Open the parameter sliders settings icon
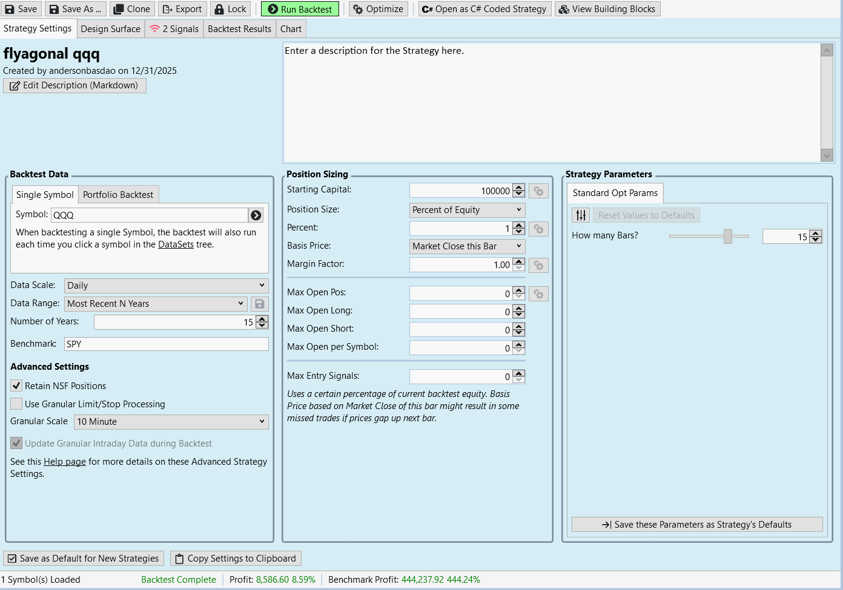 [581, 215]
